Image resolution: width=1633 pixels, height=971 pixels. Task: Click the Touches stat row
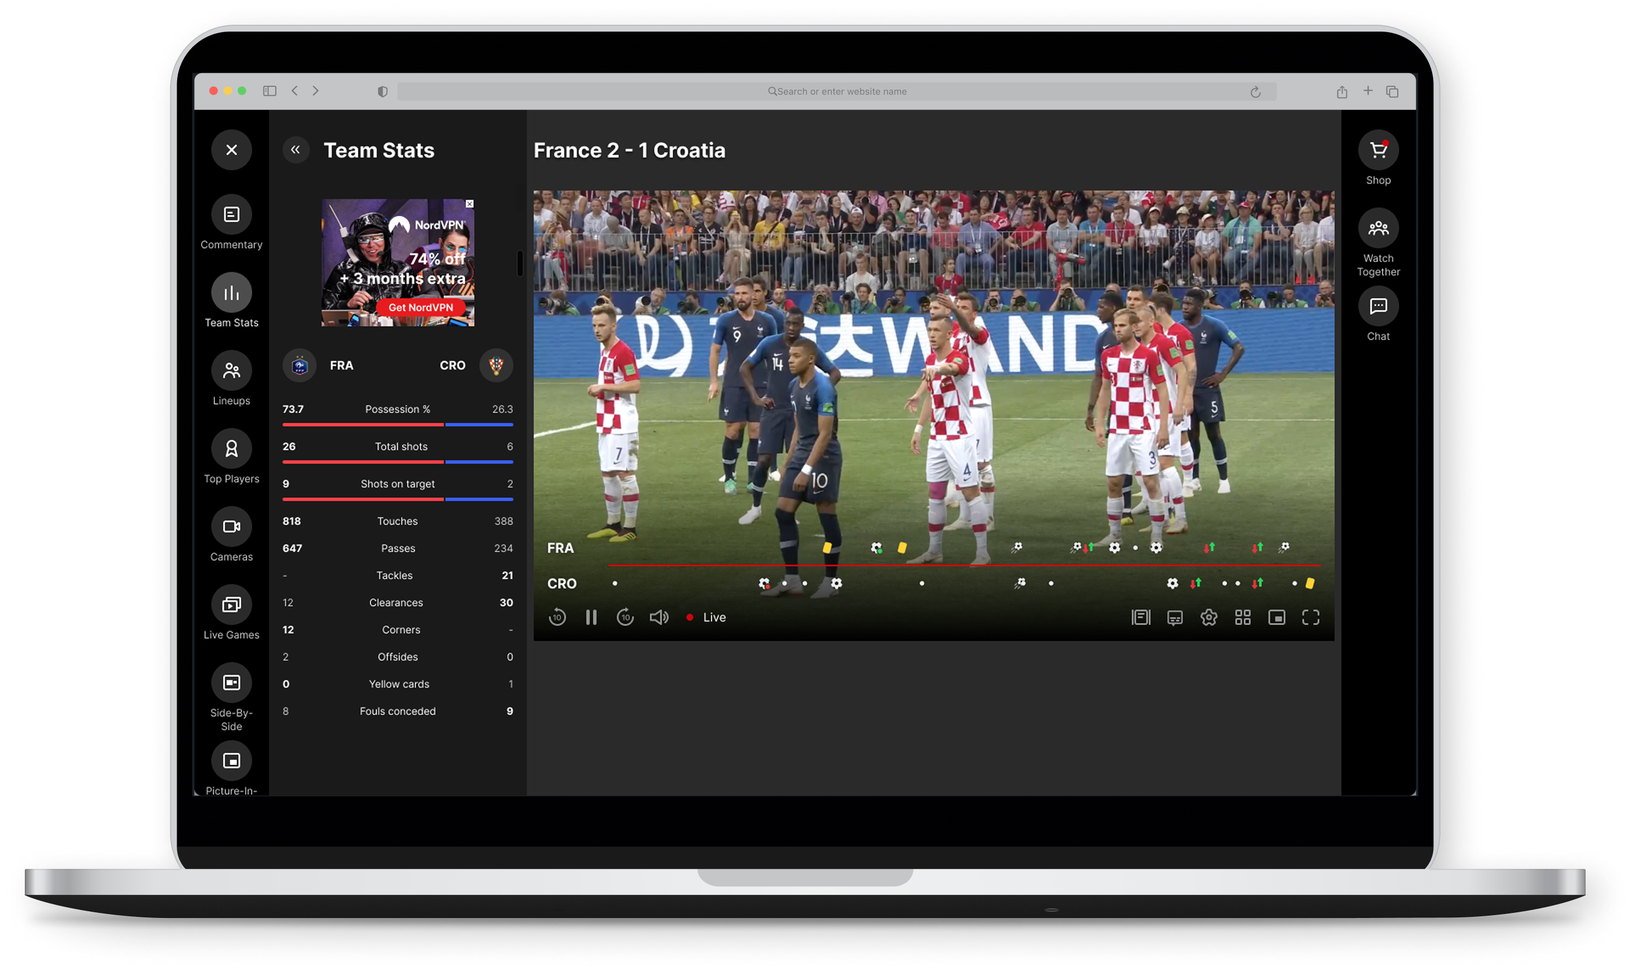click(398, 521)
